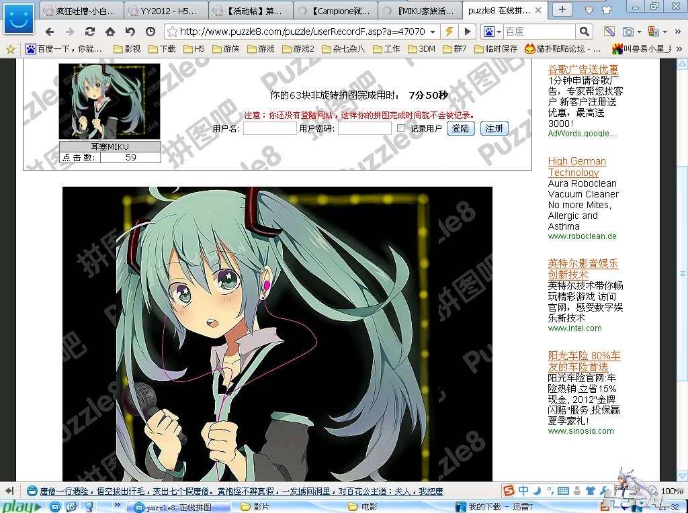Go back to the previous page

point(50,32)
